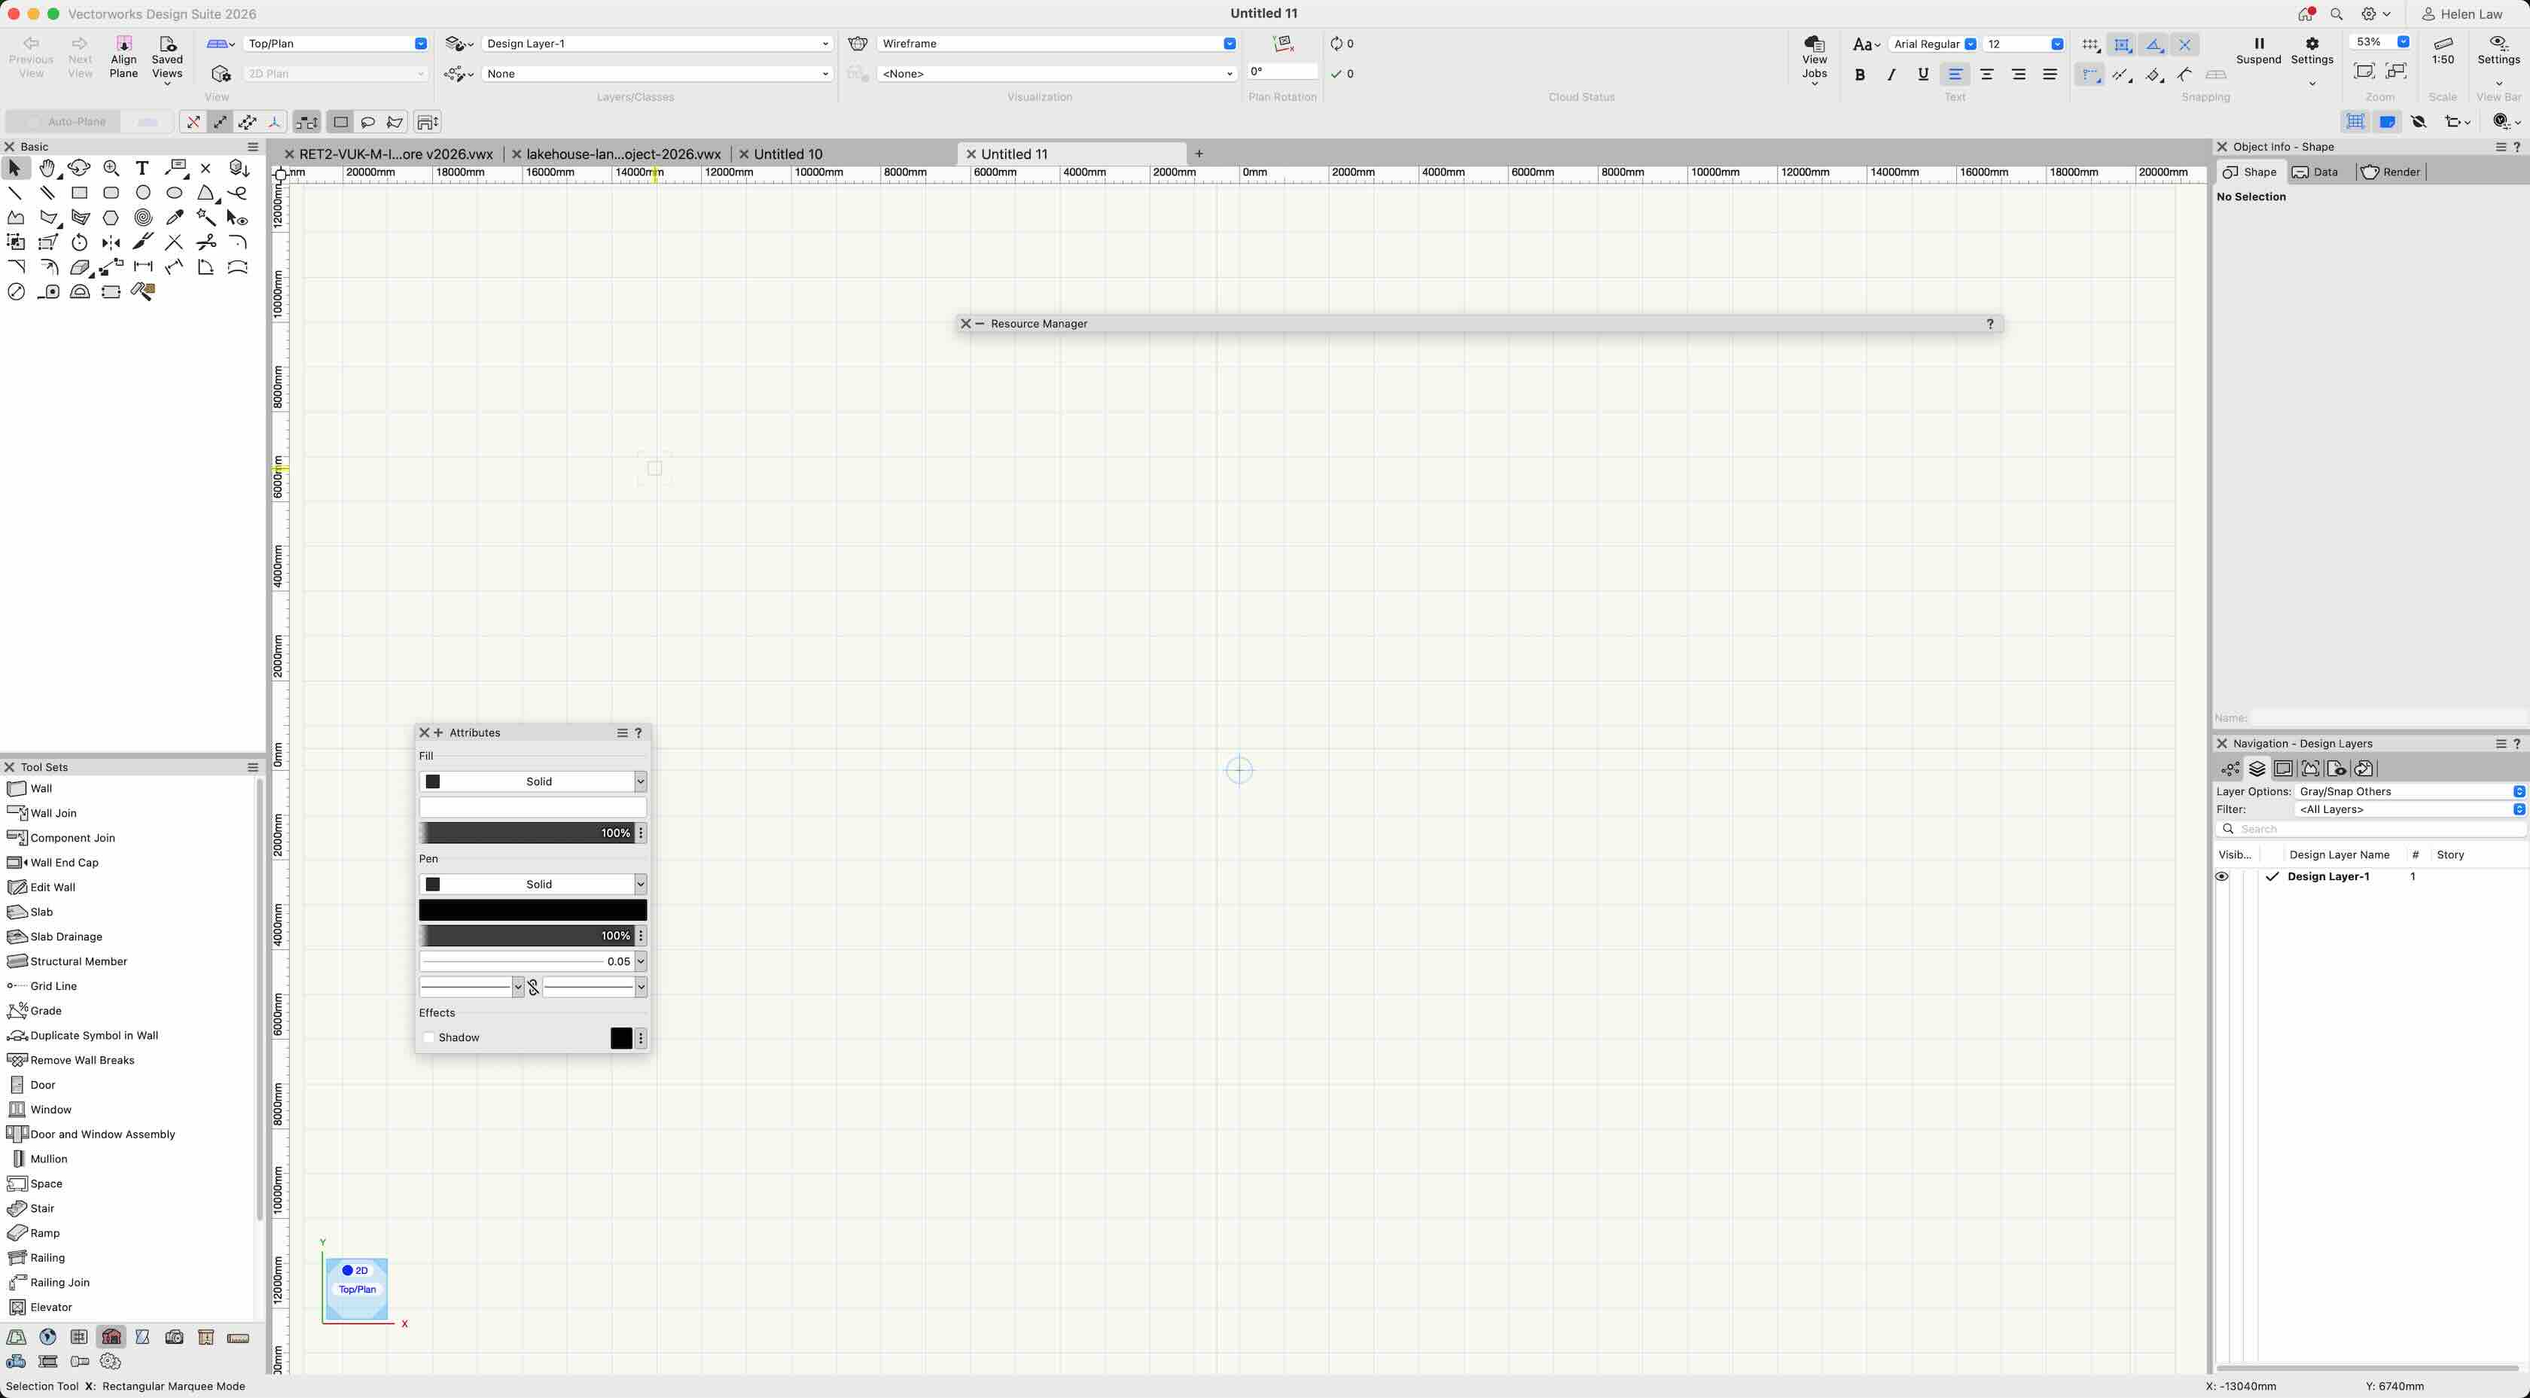Toggle visibility eye for Design Layer-1
2530x1398 pixels.
pos(2223,877)
